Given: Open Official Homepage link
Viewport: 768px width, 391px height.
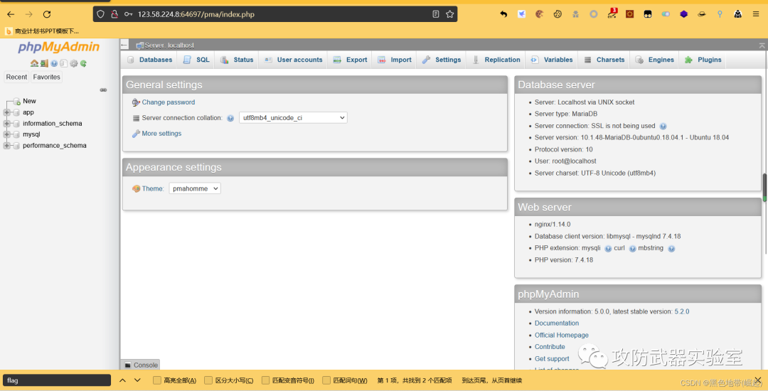Looking at the screenshot, I should pyautogui.click(x=561, y=336).
